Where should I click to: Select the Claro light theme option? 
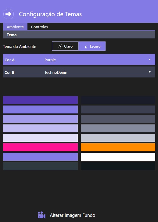(x=65, y=46)
